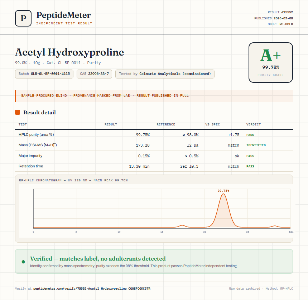Click the Result detail heading
Image resolution: width=308 pixels, height=300 pixels.
tap(39, 113)
